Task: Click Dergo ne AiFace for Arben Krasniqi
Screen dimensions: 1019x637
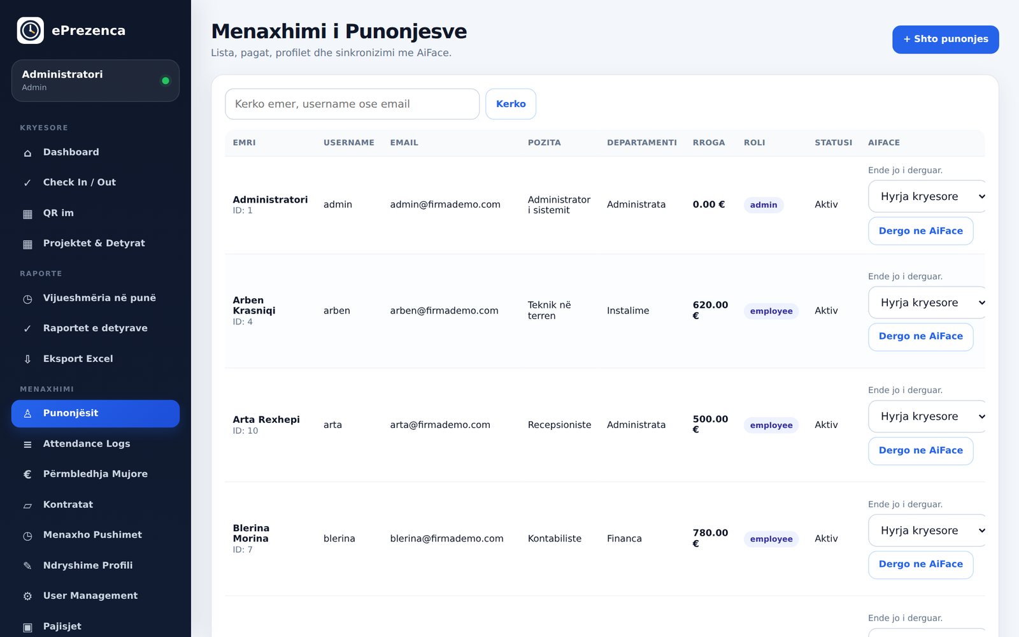Action: click(x=921, y=336)
